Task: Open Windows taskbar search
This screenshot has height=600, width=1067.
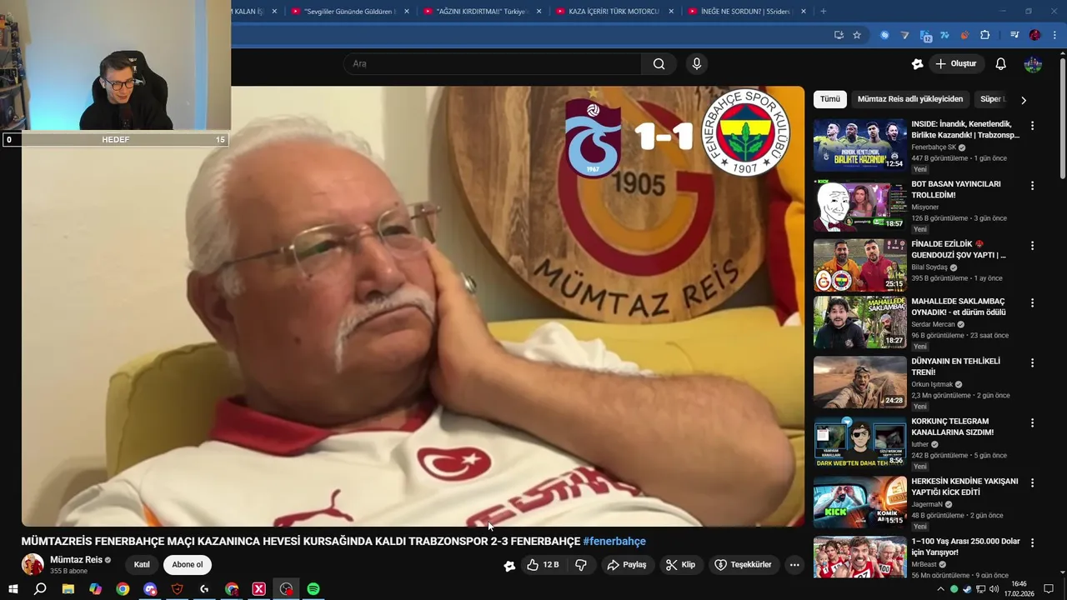Action: click(x=40, y=589)
